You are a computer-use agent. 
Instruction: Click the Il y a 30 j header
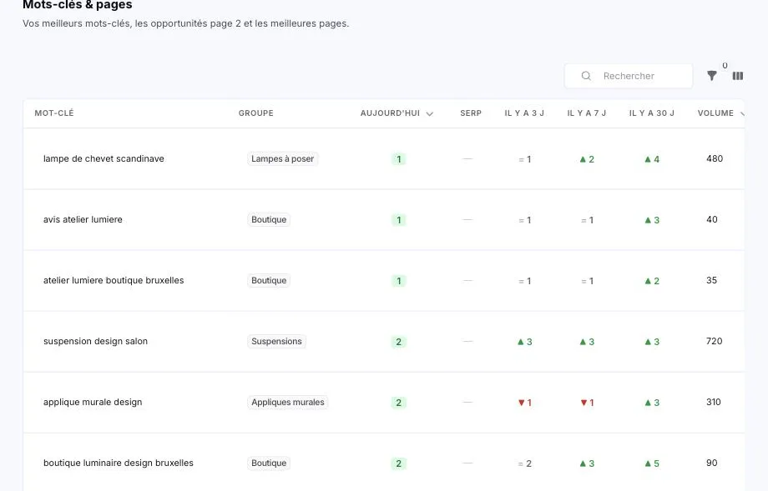pos(651,113)
